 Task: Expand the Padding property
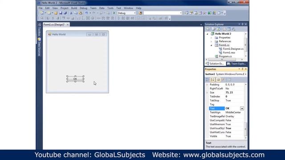coord(207,85)
